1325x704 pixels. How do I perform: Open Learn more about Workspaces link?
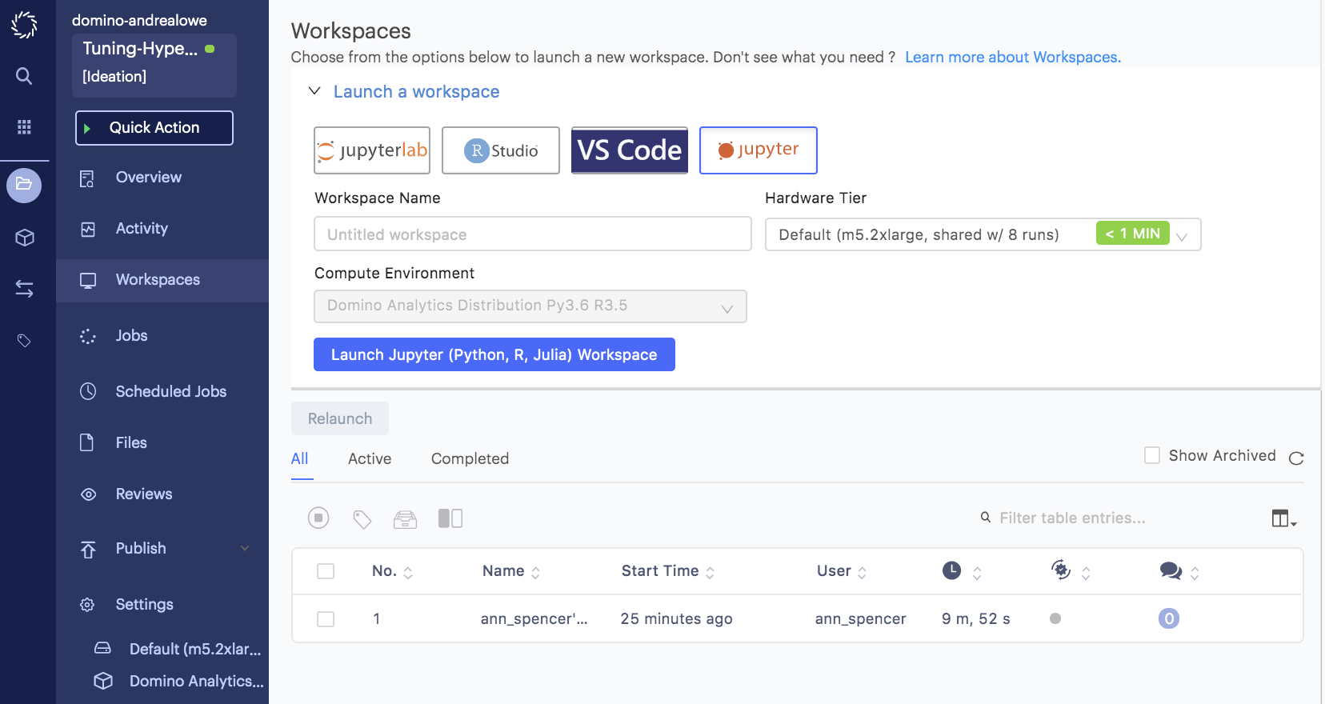[x=1013, y=57]
